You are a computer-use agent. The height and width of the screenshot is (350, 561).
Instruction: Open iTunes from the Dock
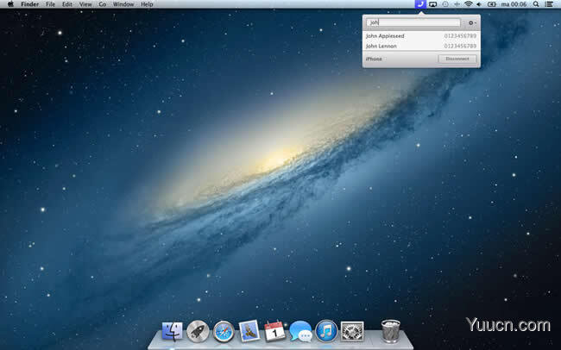coord(326,331)
